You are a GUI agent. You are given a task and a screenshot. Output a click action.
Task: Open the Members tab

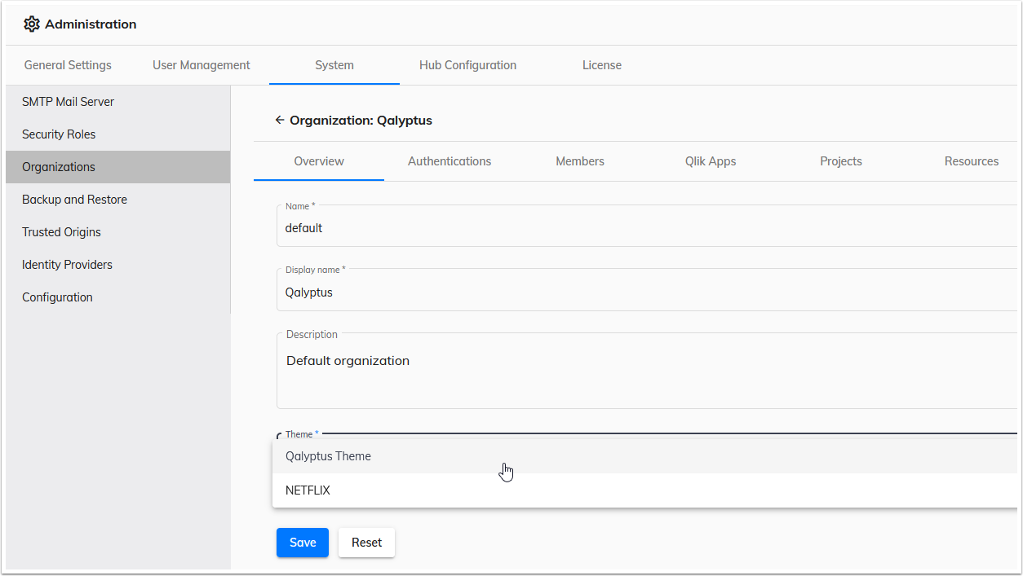point(579,160)
